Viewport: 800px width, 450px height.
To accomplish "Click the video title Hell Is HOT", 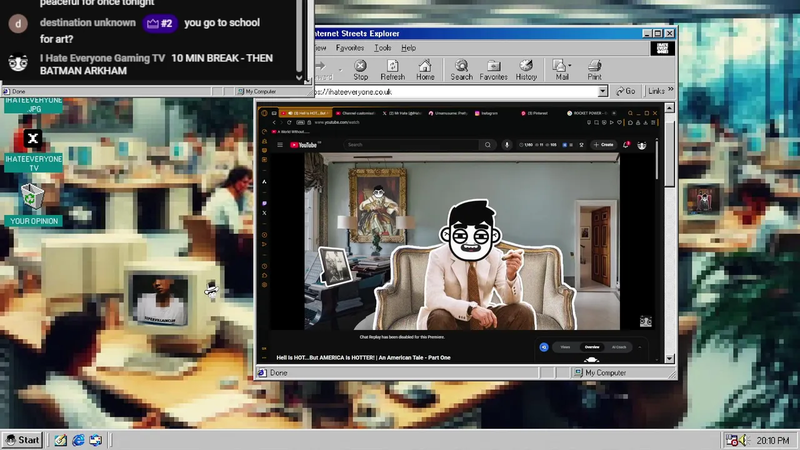I will [x=364, y=357].
